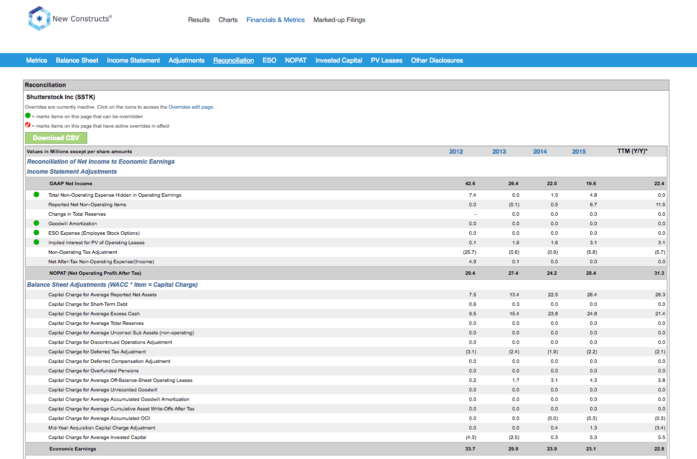Click Capital Charge for Average Excess Cash

(94, 314)
